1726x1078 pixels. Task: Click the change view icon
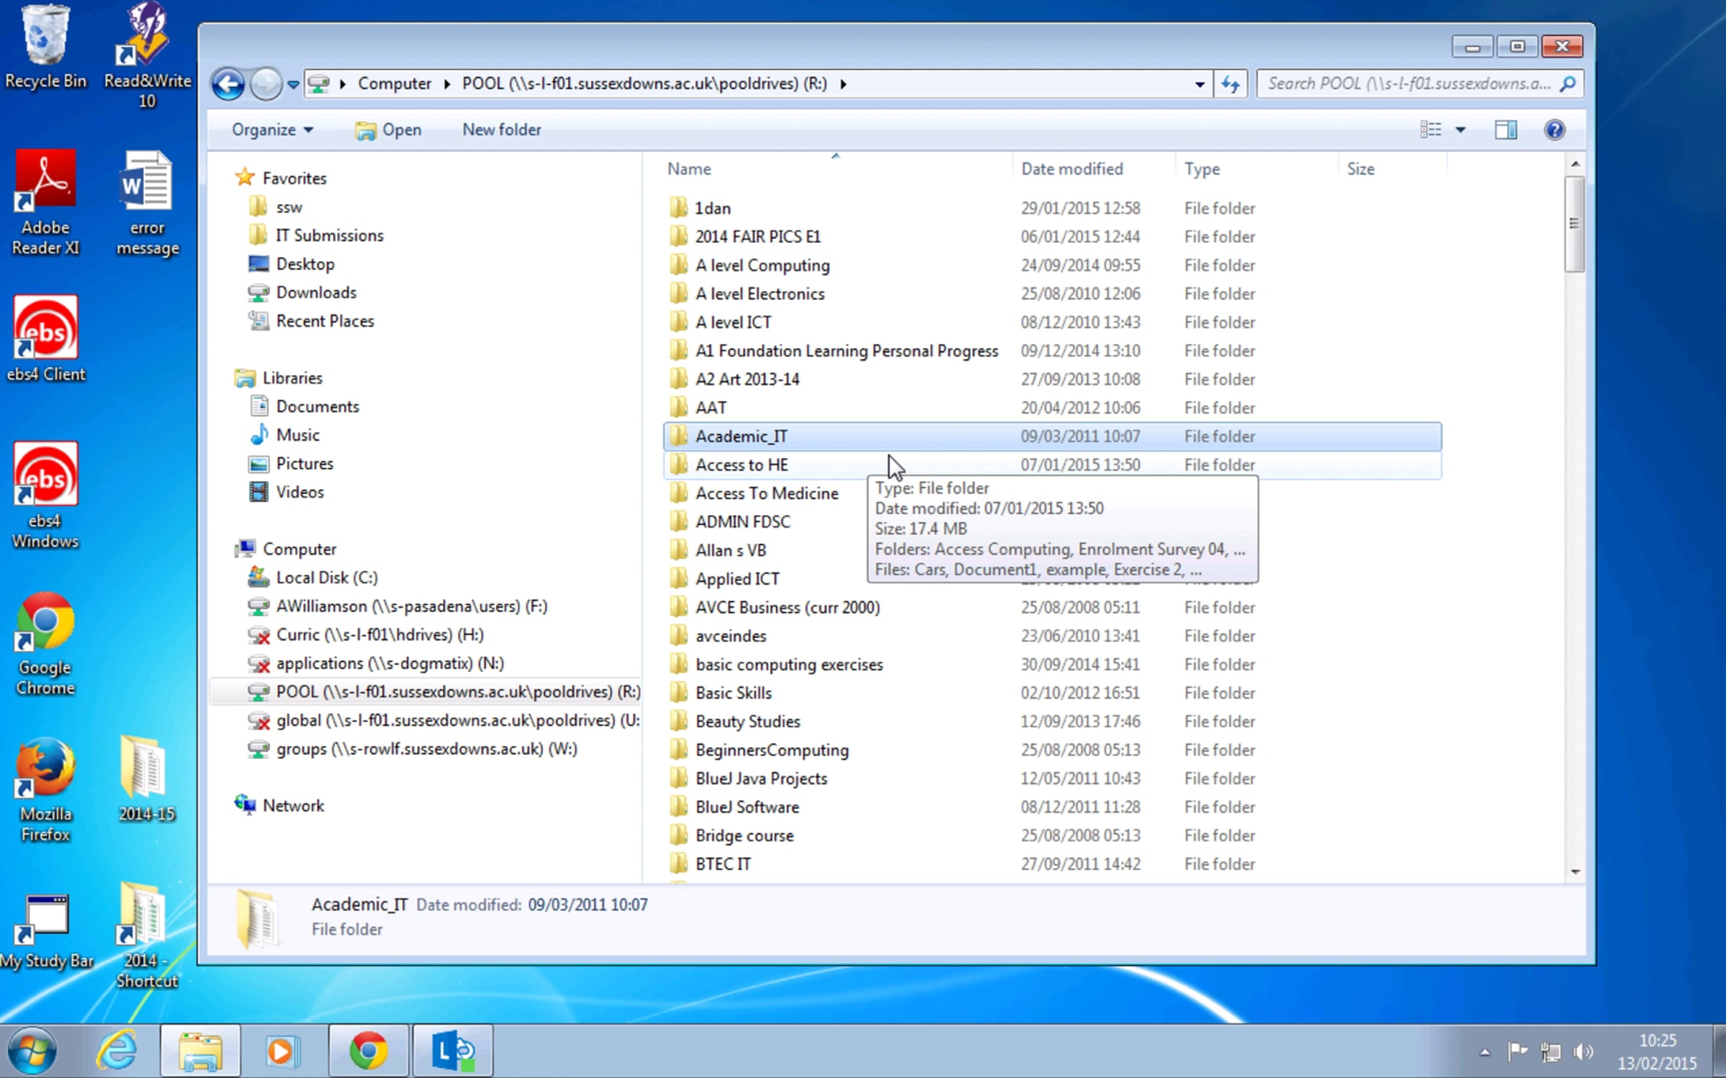tap(1430, 129)
